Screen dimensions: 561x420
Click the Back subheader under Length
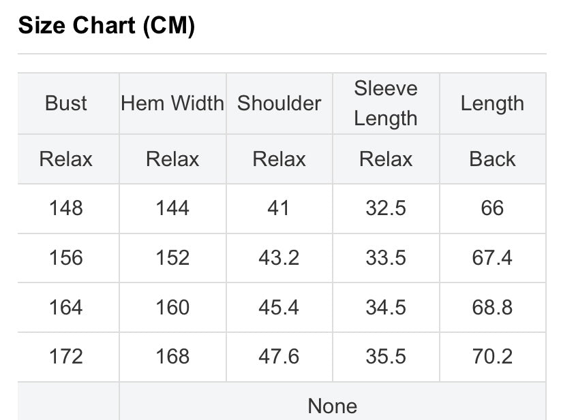[492, 159]
